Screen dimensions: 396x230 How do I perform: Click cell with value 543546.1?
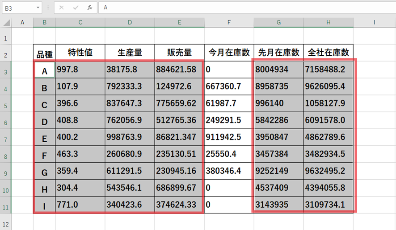[x=130, y=188]
